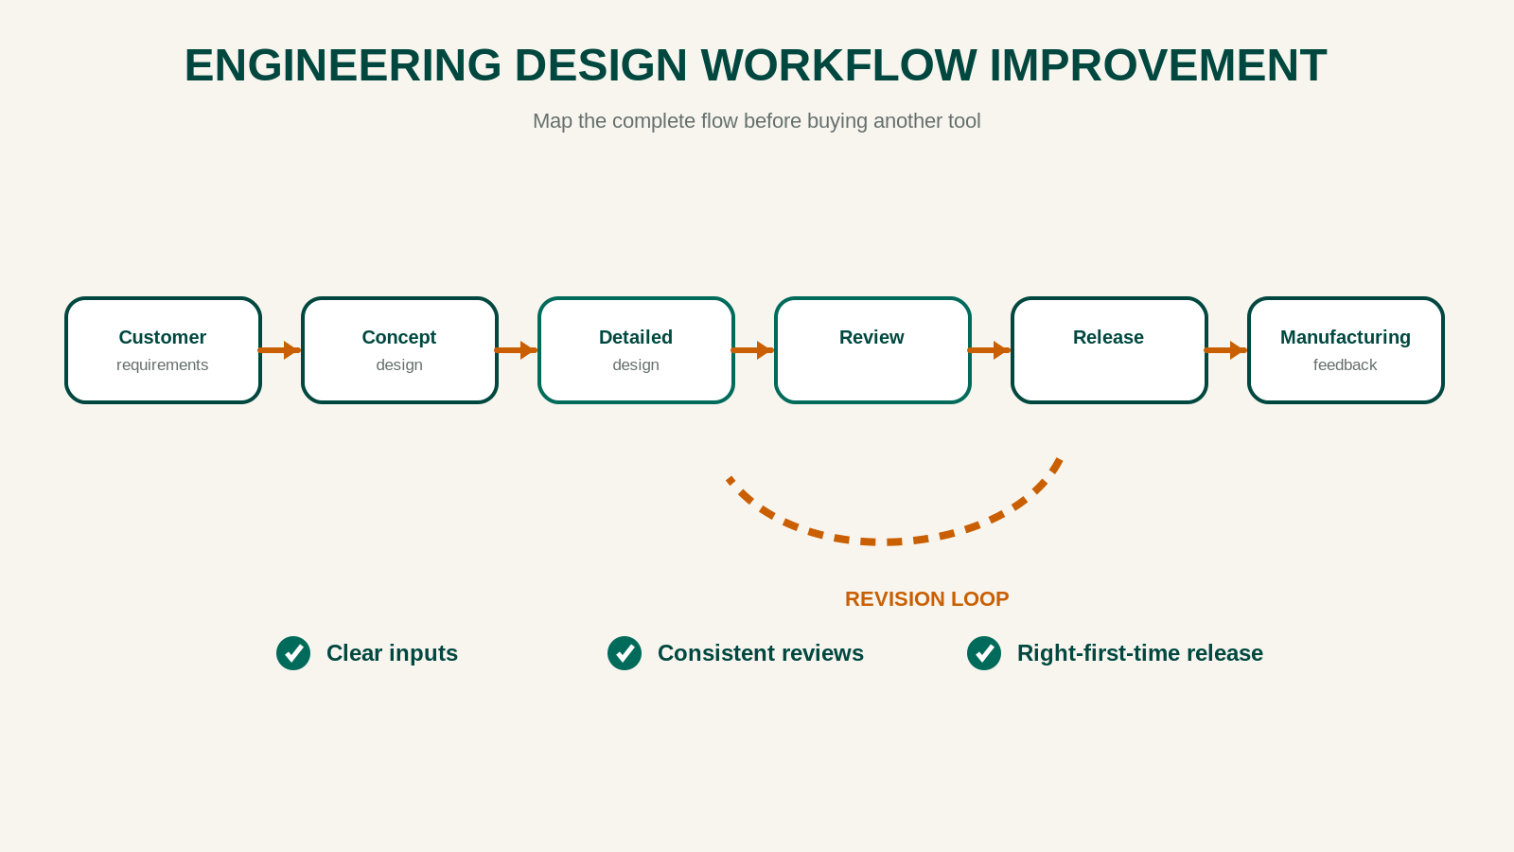Click the subtitle about mapping the complete flow
1514x852 pixels.
(x=757, y=121)
